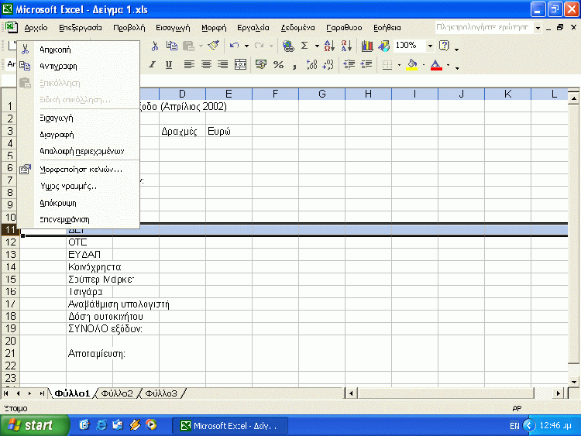
Task: Click the Excel document icon in menu bar
Action: point(11,27)
